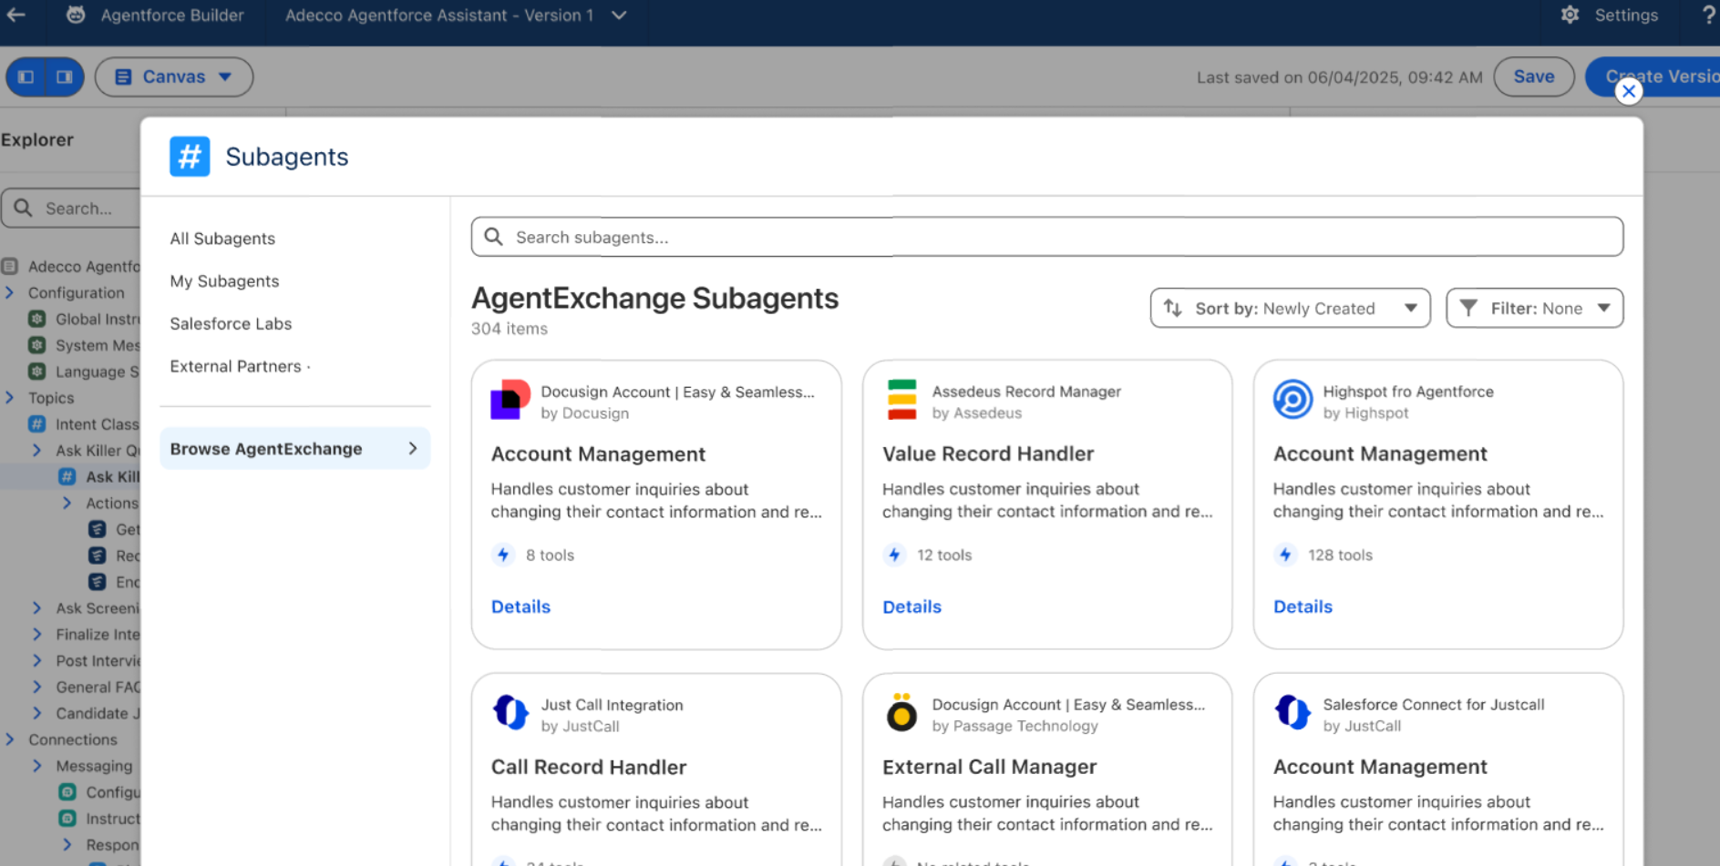Viewport: 1720px width, 866px height.
Task: Open Sort by Newly Created dropdown
Action: tap(1290, 308)
